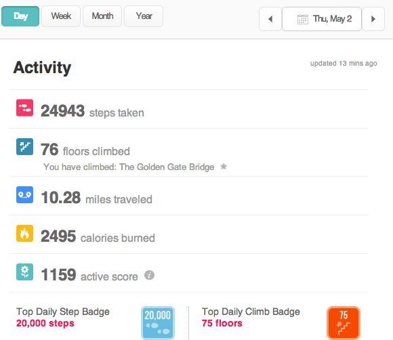Select the Day view tab
The width and height of the screenshot is (393, 340).
pos(20,16)
